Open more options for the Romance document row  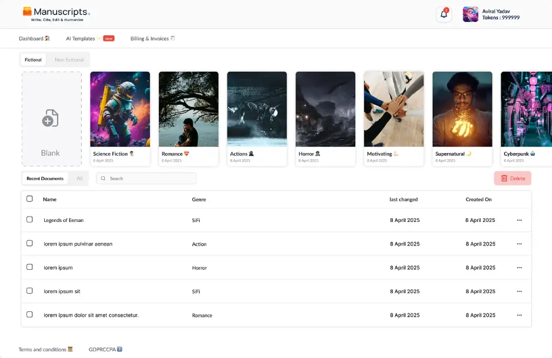tap(519, 315)
